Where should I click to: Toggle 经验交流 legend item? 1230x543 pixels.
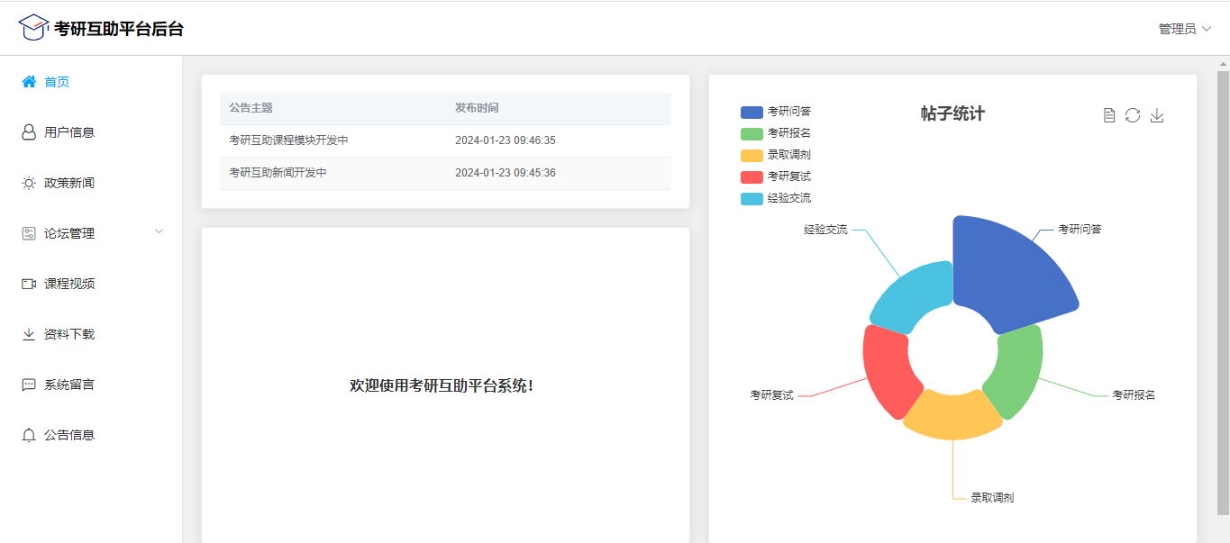click(x=776, y=198)
